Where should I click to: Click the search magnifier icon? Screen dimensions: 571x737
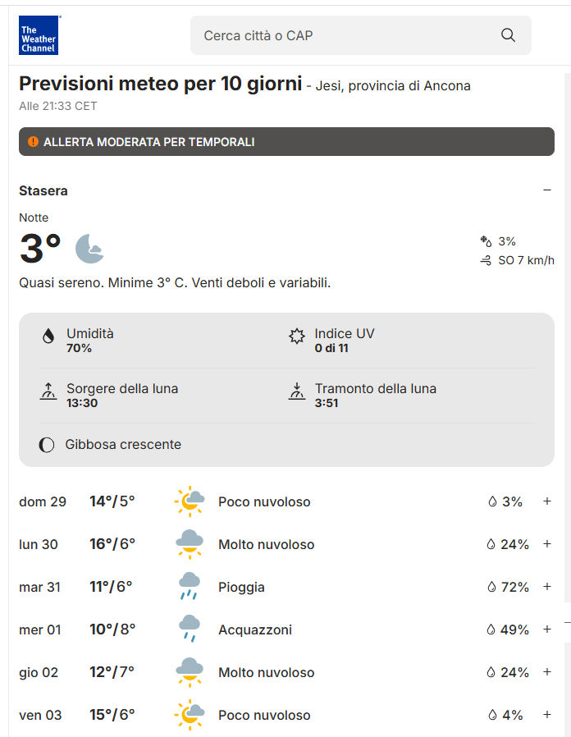[x=508, y=35]
